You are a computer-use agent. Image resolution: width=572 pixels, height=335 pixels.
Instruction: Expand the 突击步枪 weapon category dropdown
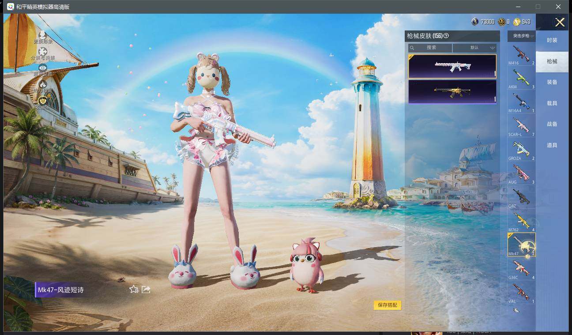coord(521,36)
